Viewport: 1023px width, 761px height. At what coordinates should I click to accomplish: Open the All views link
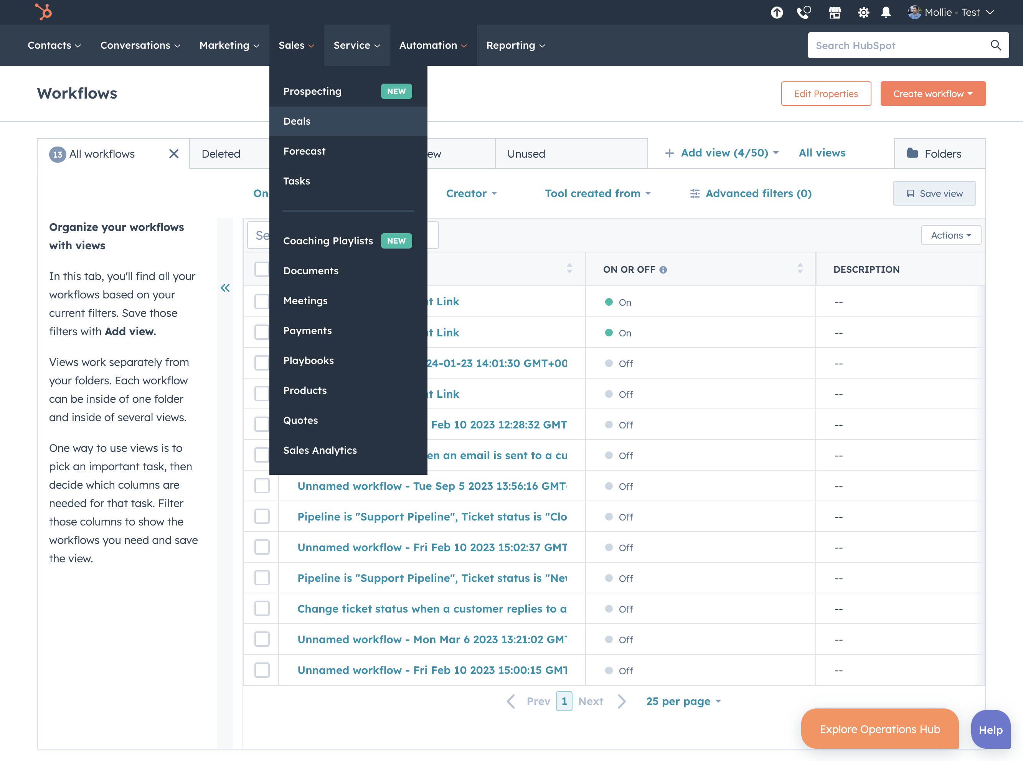tap(822, 153)
